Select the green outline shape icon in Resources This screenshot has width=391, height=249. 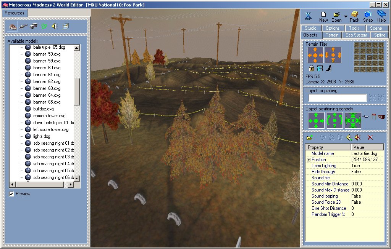point(44,26)
